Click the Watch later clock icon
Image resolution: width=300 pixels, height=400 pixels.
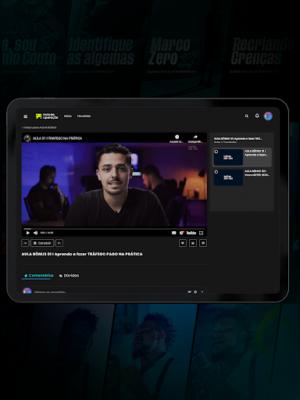pyautogui.click(x=177, y=137)
